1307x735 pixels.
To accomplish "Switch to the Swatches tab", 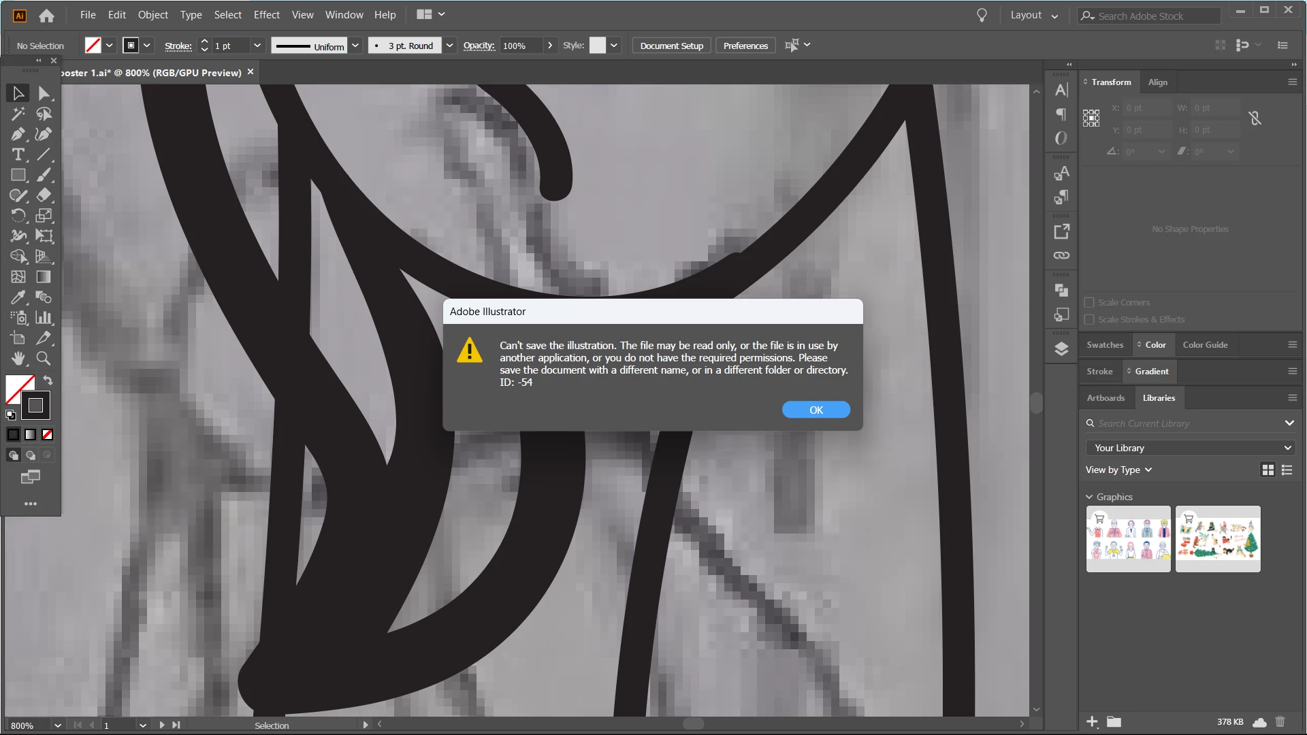I will tap(1104, 345).
